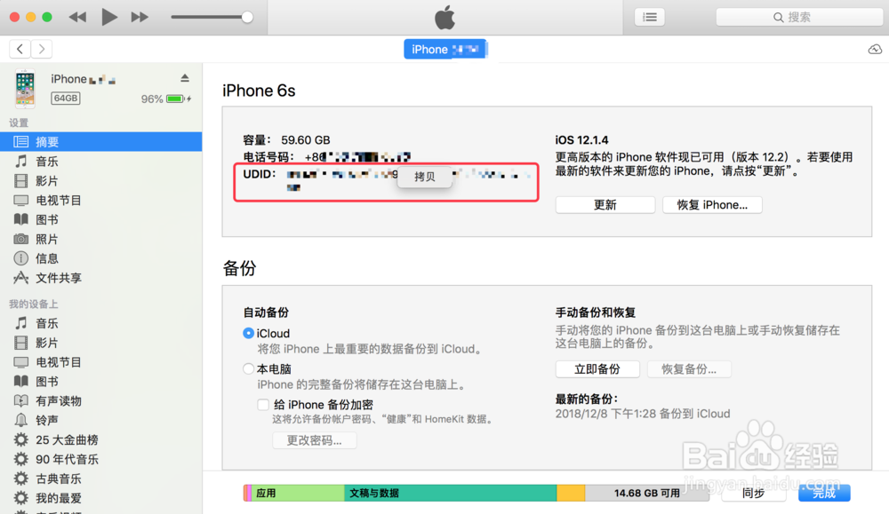Click the 应用 segment of storage bar
The image size is (889, 514).
[298, 493]
